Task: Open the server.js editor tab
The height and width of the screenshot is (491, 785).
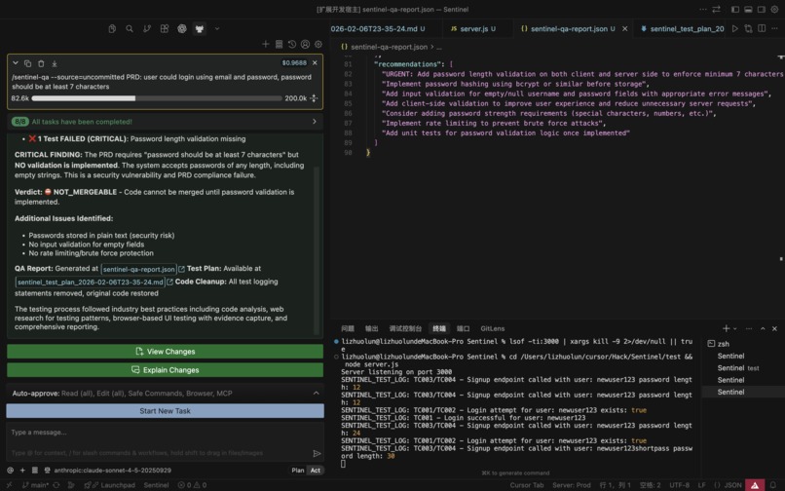Action: 473,29
